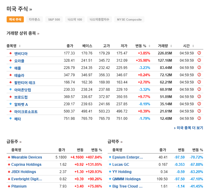Screen dimensions: 206x193
Task: Click the clock icon in the 메타 row
Action: (x=199, y=118)
